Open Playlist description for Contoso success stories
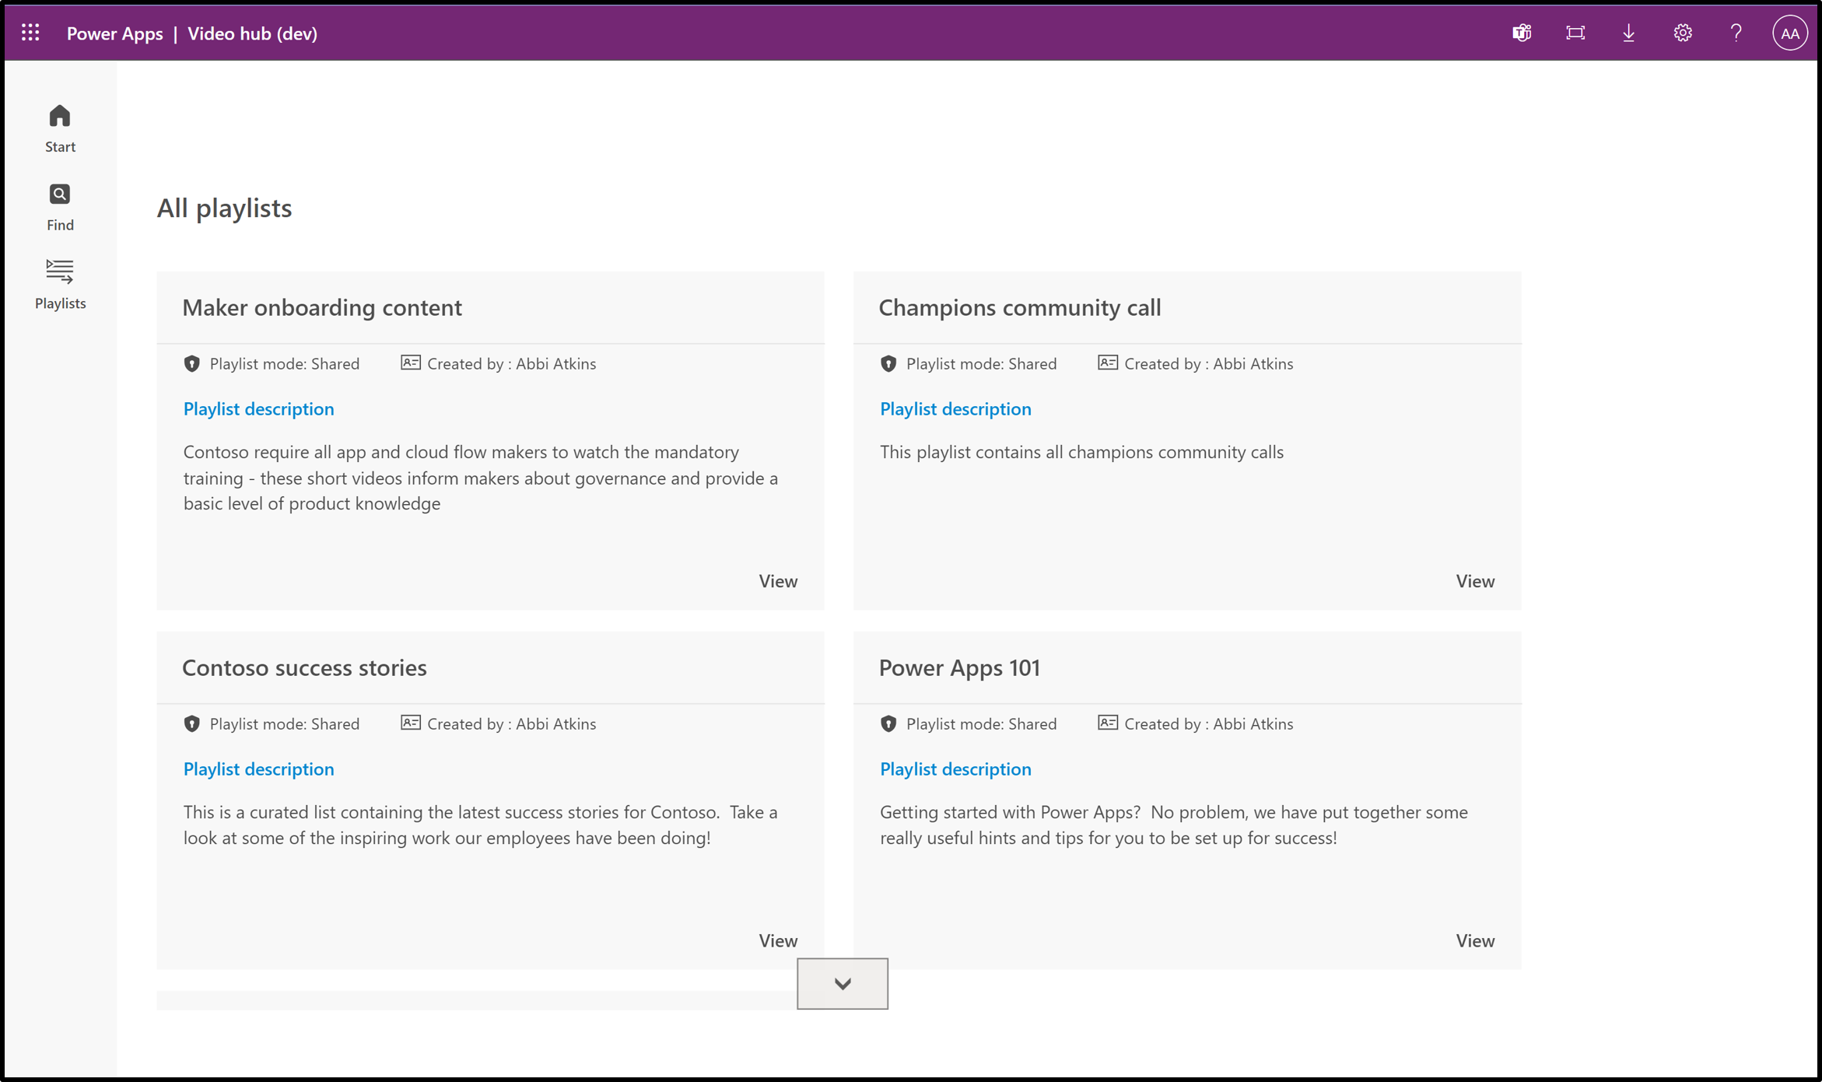The image size is (1822, 1082). 258,769
